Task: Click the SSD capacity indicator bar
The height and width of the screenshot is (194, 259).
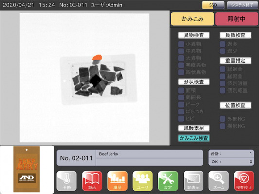Action: 213,5
